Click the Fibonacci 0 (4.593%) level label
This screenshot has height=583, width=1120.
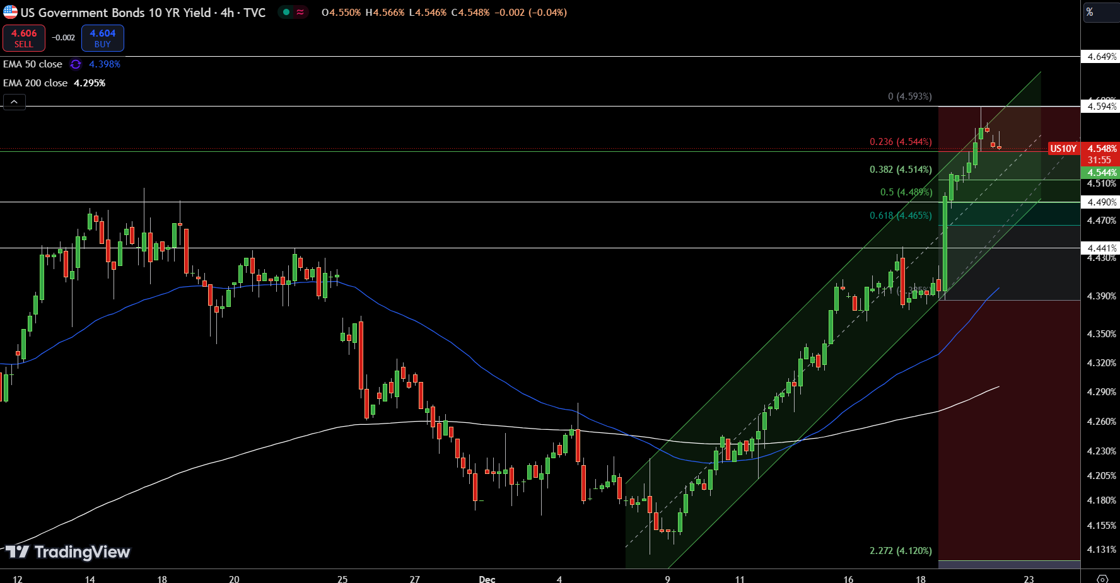coord(910,96)
